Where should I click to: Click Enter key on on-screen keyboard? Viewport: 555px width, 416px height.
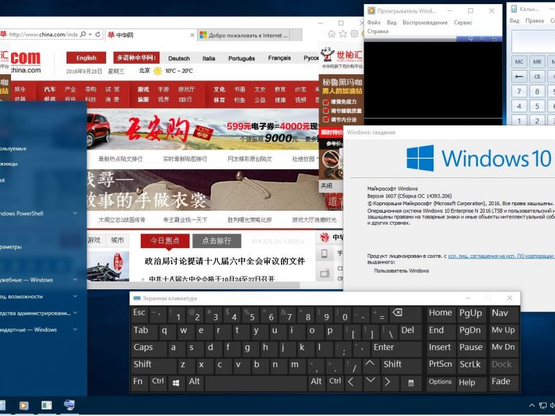(396, 349)
